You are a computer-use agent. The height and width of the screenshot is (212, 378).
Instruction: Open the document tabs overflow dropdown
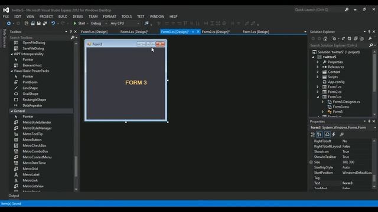pyautogui.click(x=305, y=32)
